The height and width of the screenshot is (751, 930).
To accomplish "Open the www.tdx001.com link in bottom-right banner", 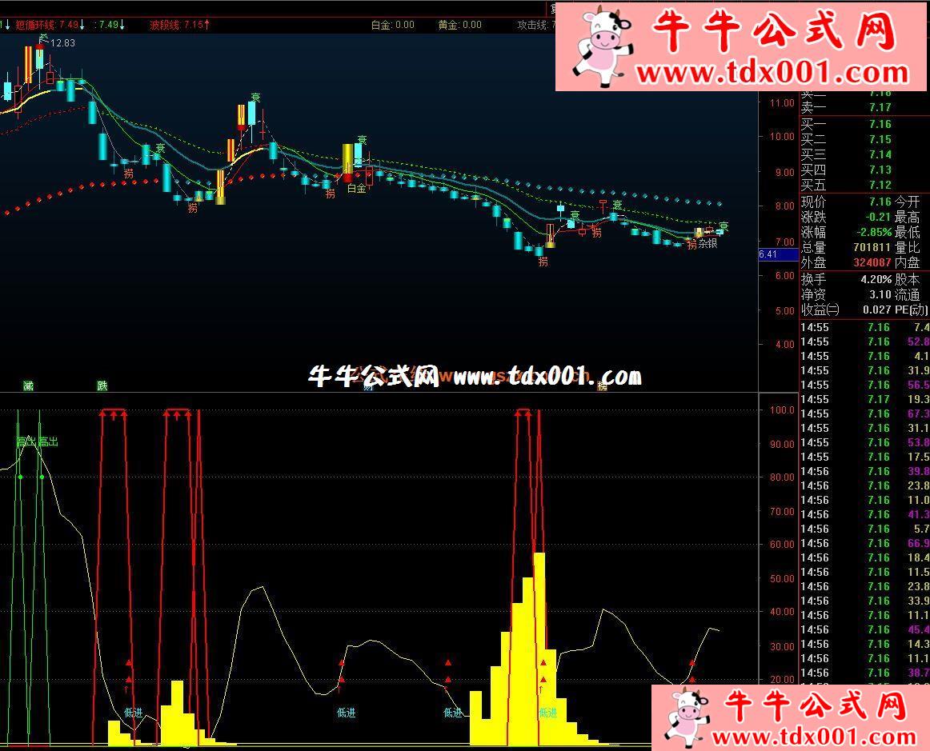I will [814, 737].
